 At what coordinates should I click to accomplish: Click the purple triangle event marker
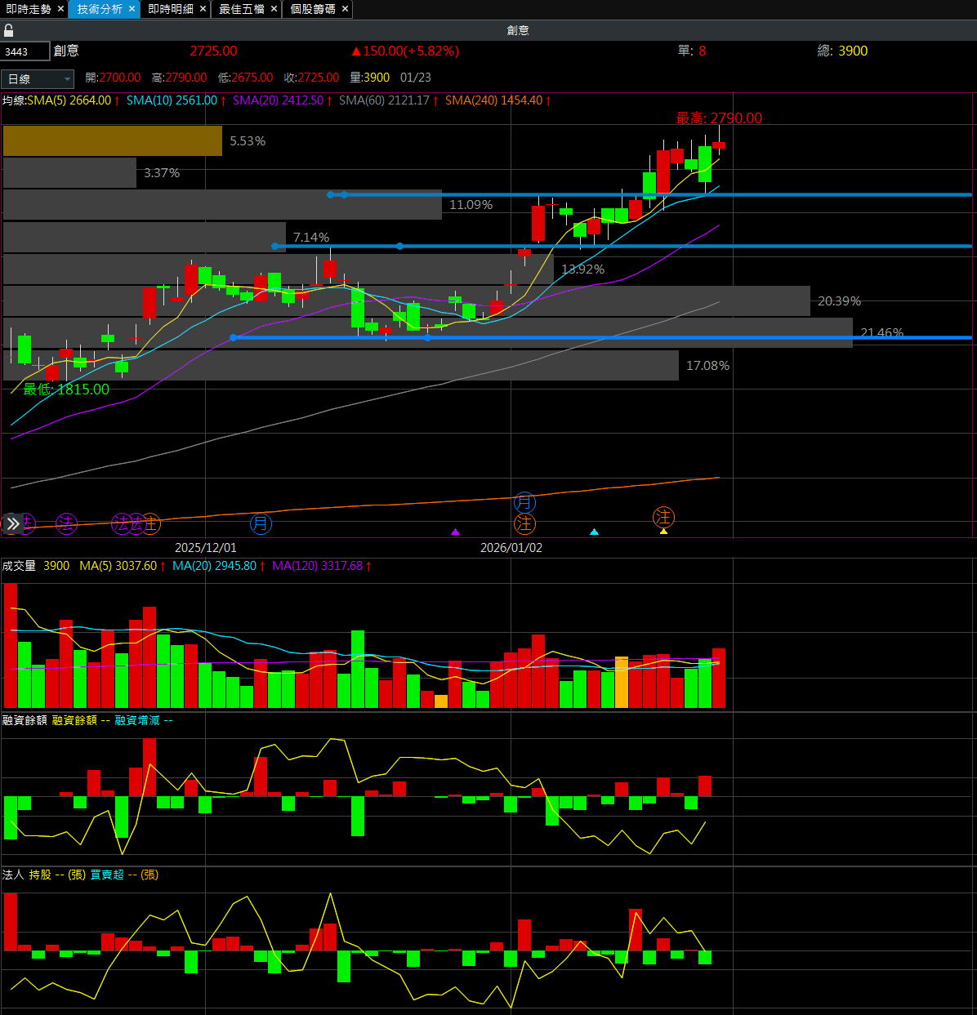click(456, 532)
